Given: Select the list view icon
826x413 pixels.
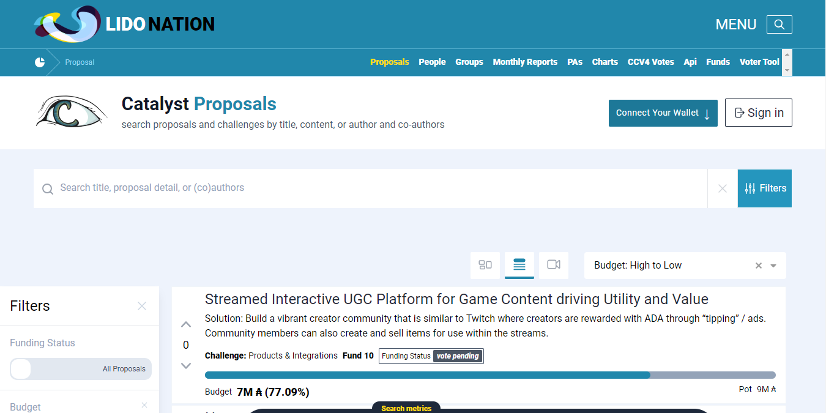Looking at the screenshot, I should point(519,265).
